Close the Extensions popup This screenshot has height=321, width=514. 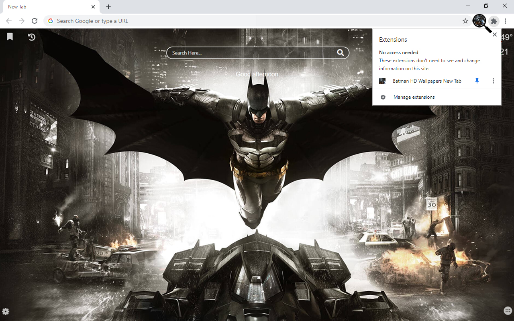(495, 35)
